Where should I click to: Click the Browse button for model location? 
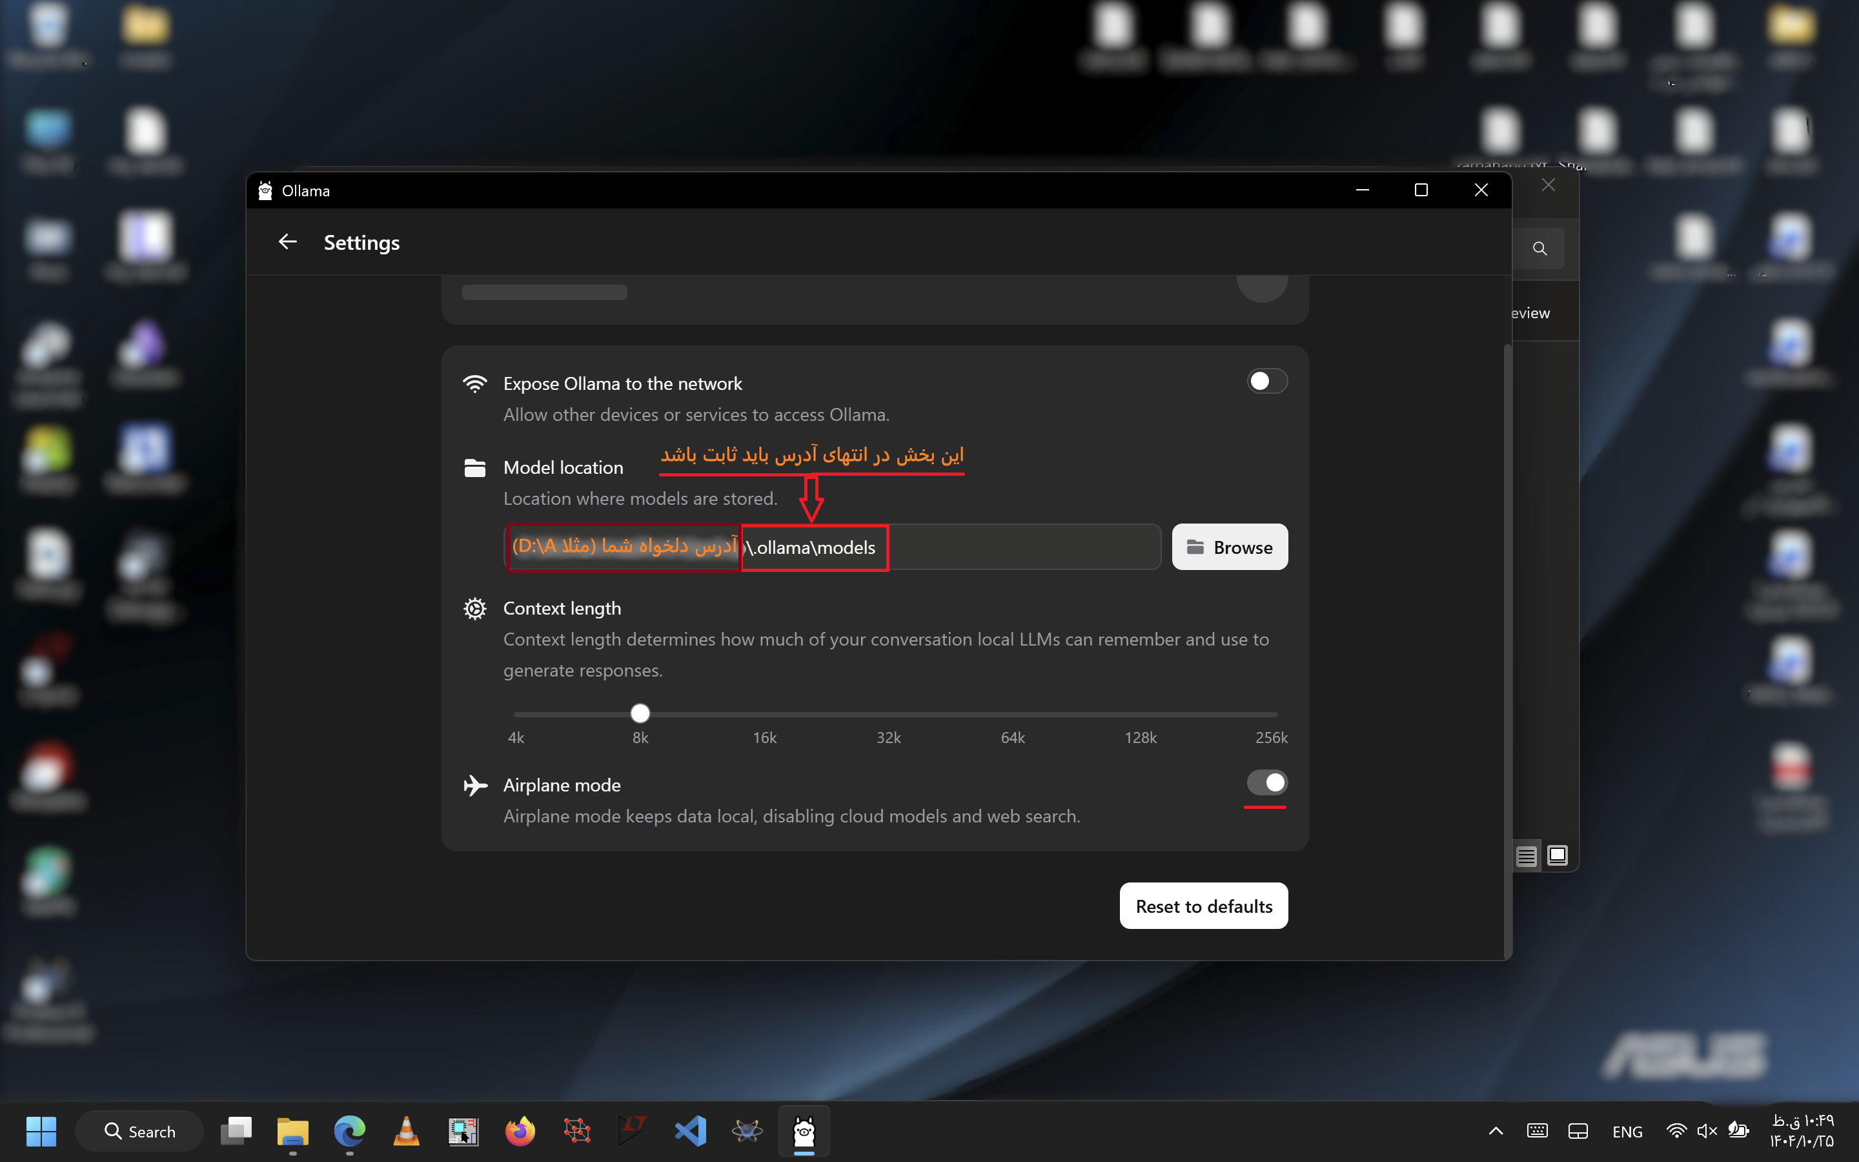click(x=1228, y=547)
